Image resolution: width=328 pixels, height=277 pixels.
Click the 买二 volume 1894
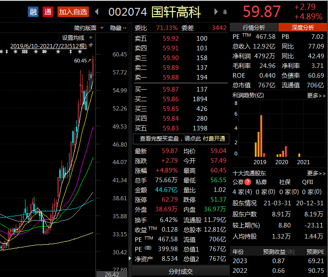coord(200,99)
